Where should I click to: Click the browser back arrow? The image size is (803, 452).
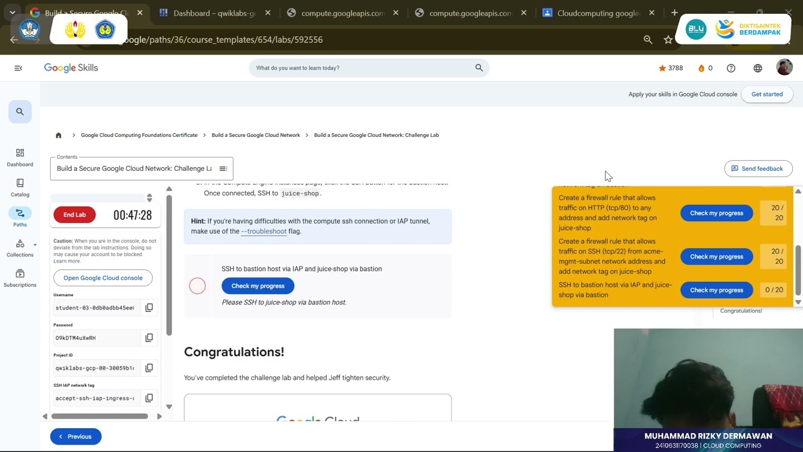pos(14,40)
